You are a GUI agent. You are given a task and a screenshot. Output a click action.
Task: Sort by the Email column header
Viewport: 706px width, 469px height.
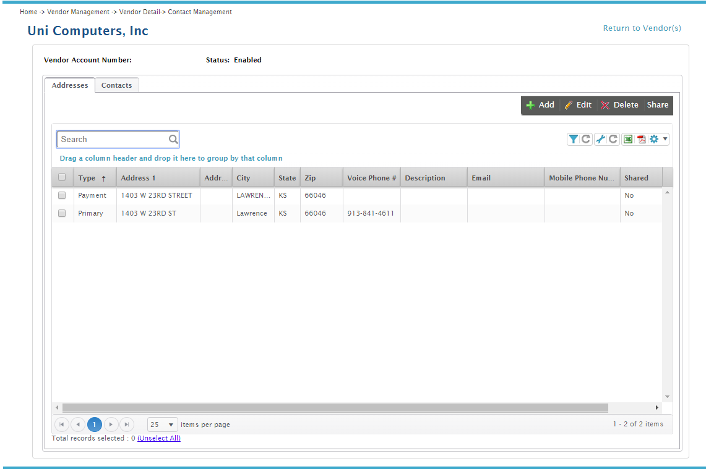pyautogui.click(x=506, y=177)
